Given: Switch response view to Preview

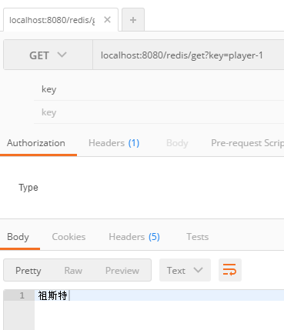Looking at the screenshot, I should (x=122, y=271).
